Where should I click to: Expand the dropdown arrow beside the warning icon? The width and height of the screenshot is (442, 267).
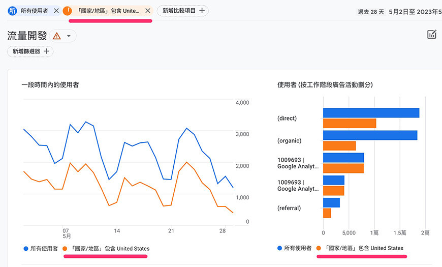pyautogui.click(x=69, y=36)
